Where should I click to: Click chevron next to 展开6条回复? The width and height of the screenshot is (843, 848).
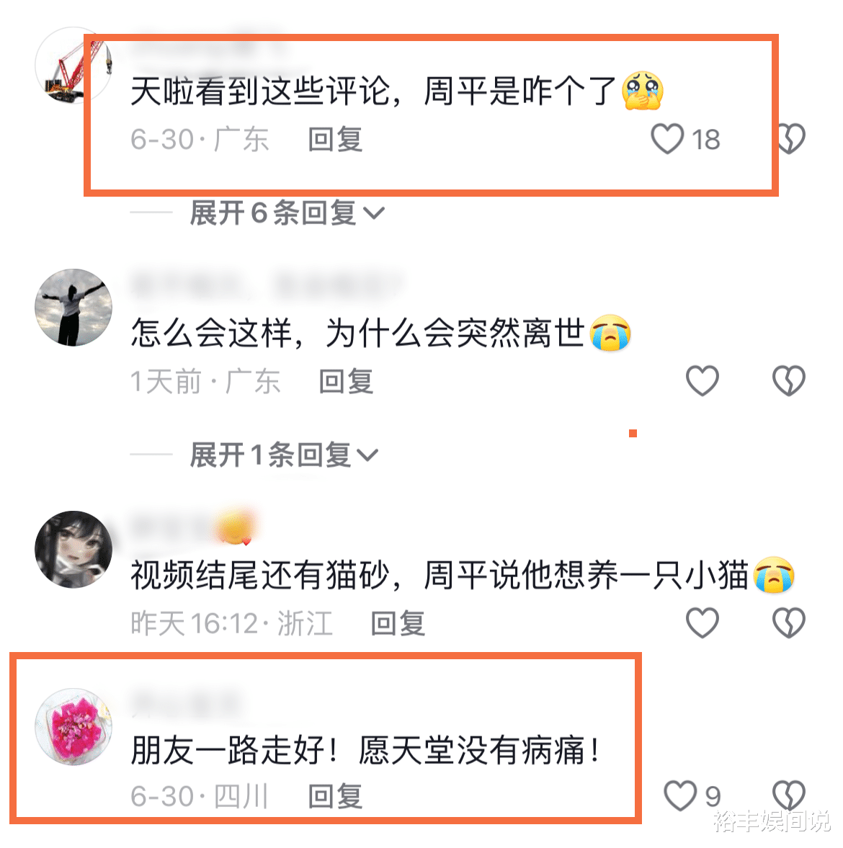tap(374, 213)
